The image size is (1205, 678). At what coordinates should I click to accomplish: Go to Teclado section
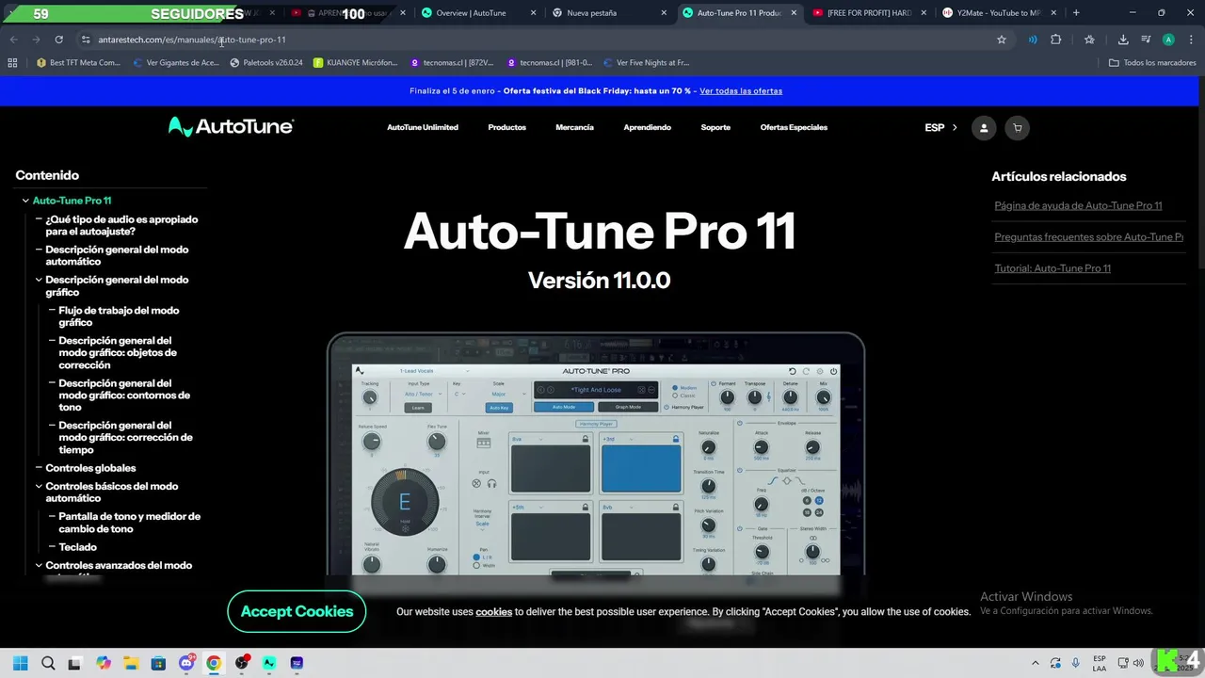point(77,547)
